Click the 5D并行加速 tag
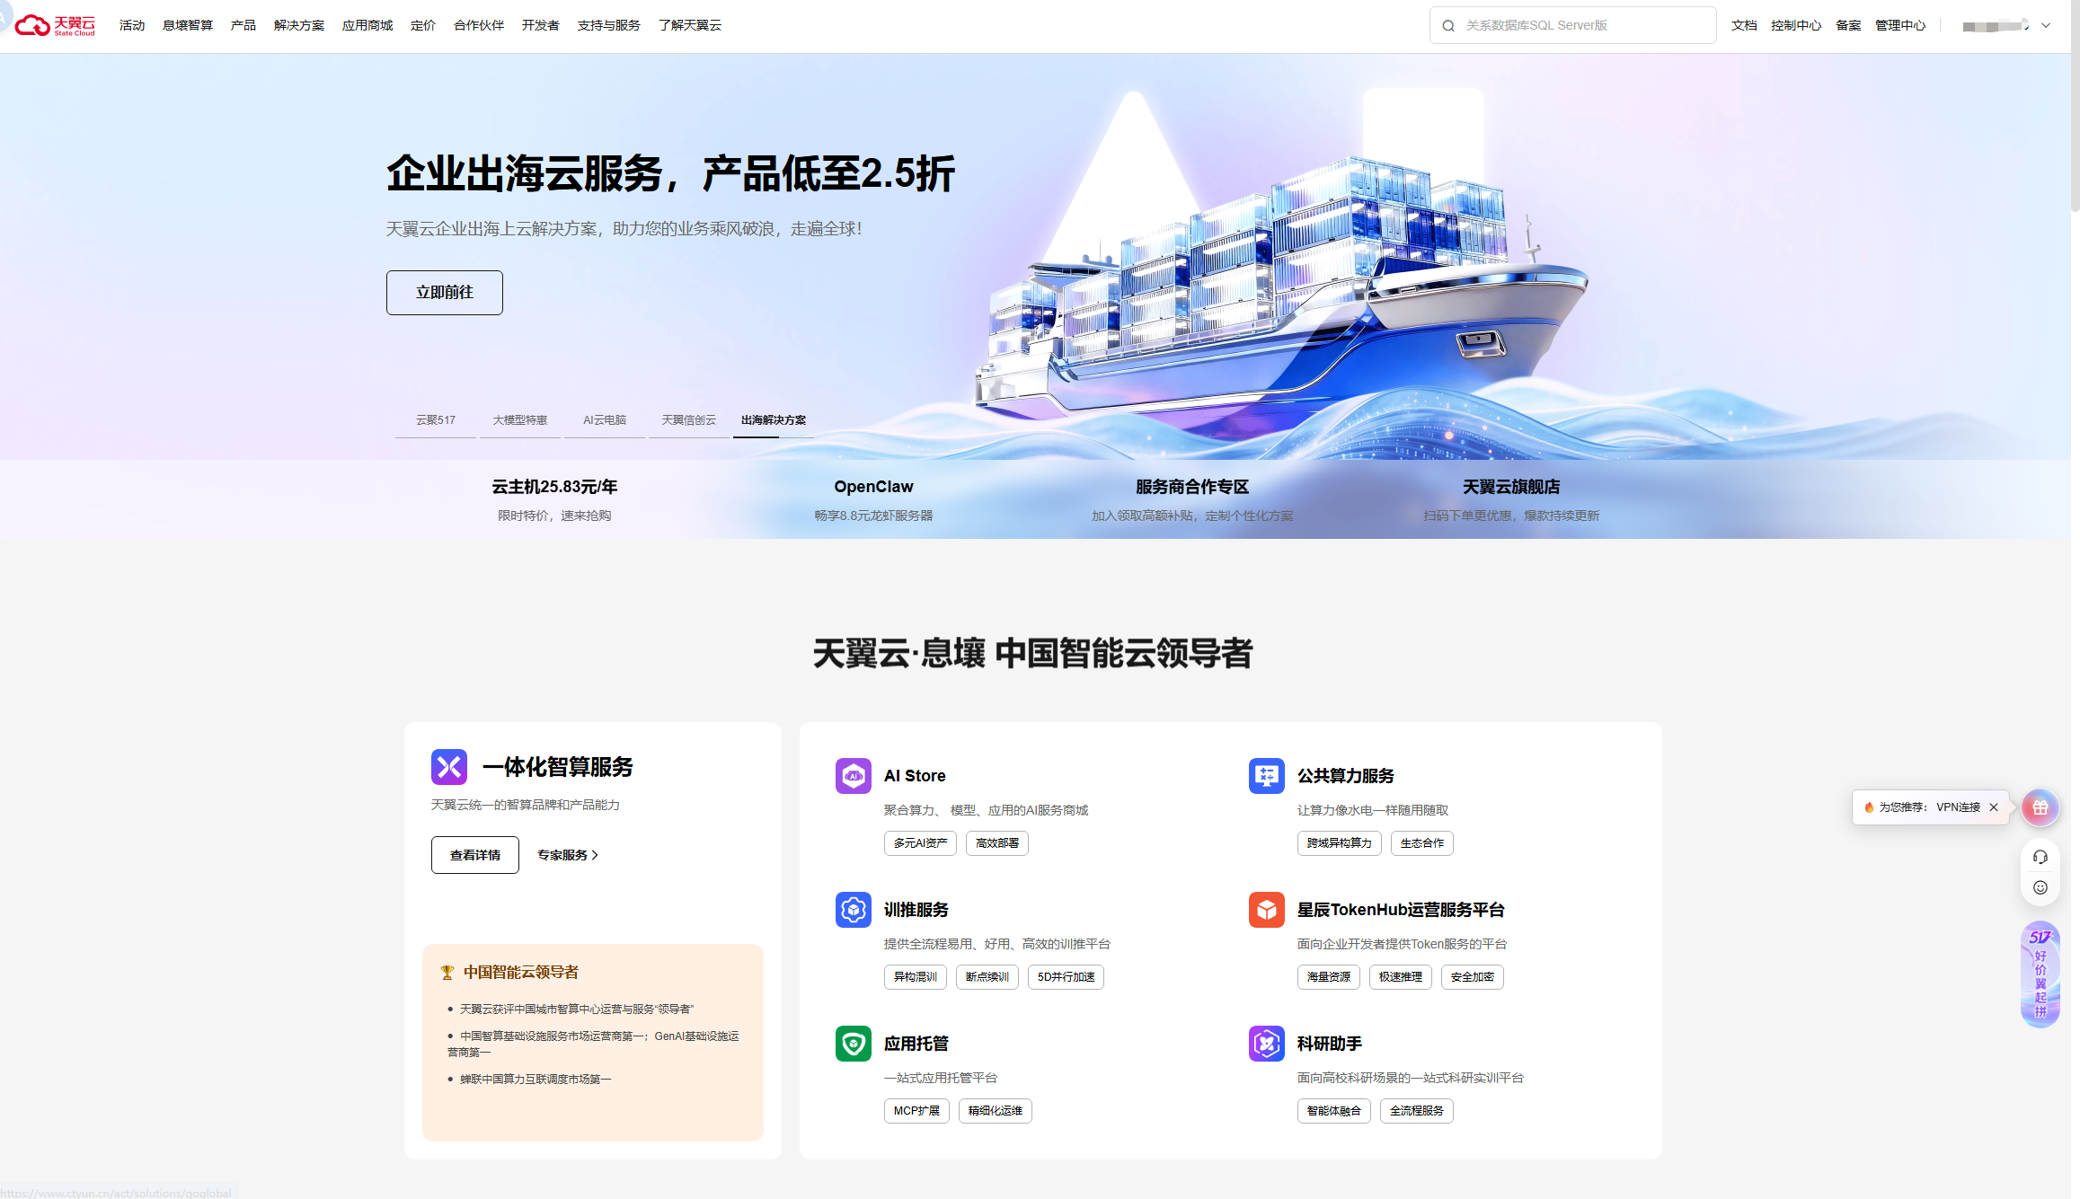Screen dimensions: 2080x1199 (1066, 977)
